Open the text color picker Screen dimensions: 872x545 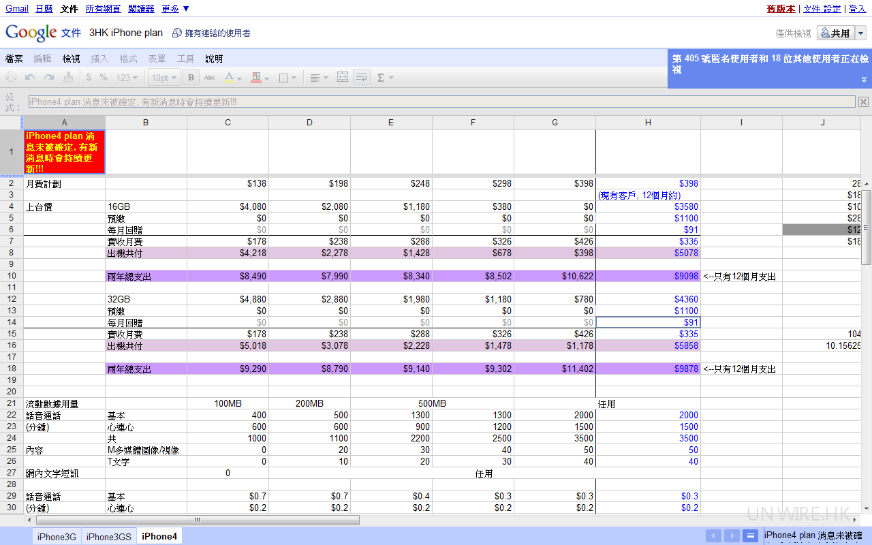pyautogui.click(x=233, y=78)
